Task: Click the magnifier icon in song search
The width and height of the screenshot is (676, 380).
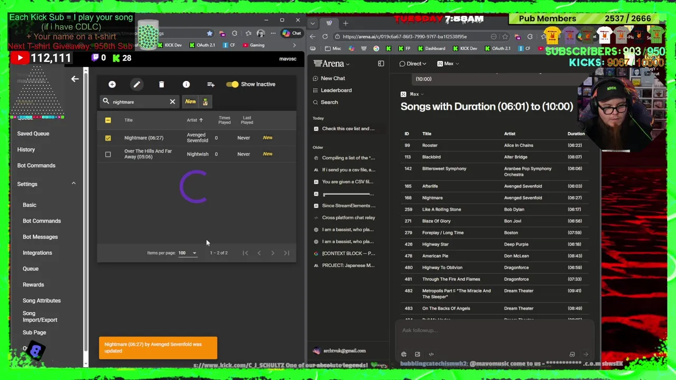Action: pos(106,101)
